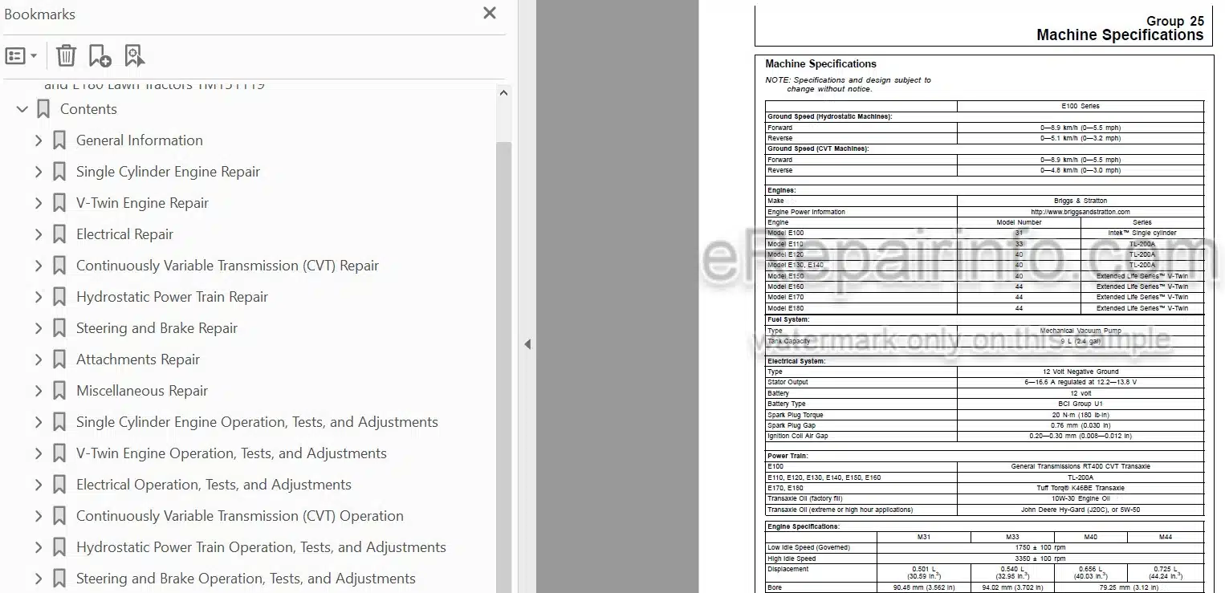
Task: Click 'John Deere Hy-Gard (J20C), or 5W-50' cell
Action: 1081,510
